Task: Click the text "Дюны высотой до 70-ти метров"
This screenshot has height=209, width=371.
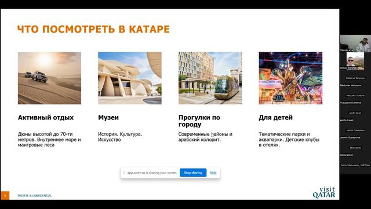Action: click(x=45, y=137)
